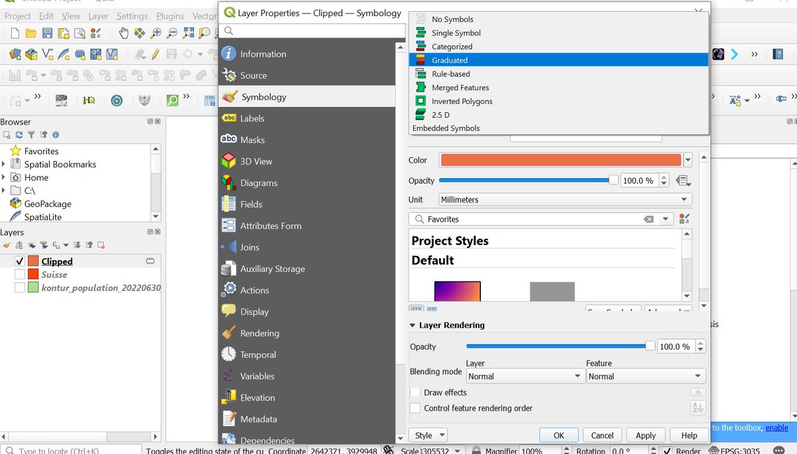The width and height of the screenshot is (797, 454).
Task: Click the Cancel button
Action: pyautogui.click(x=602, y=435)
